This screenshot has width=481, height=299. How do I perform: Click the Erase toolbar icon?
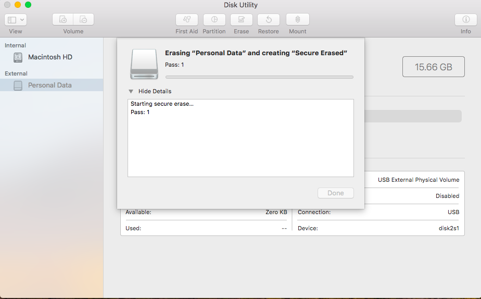[x=242, y=20]
